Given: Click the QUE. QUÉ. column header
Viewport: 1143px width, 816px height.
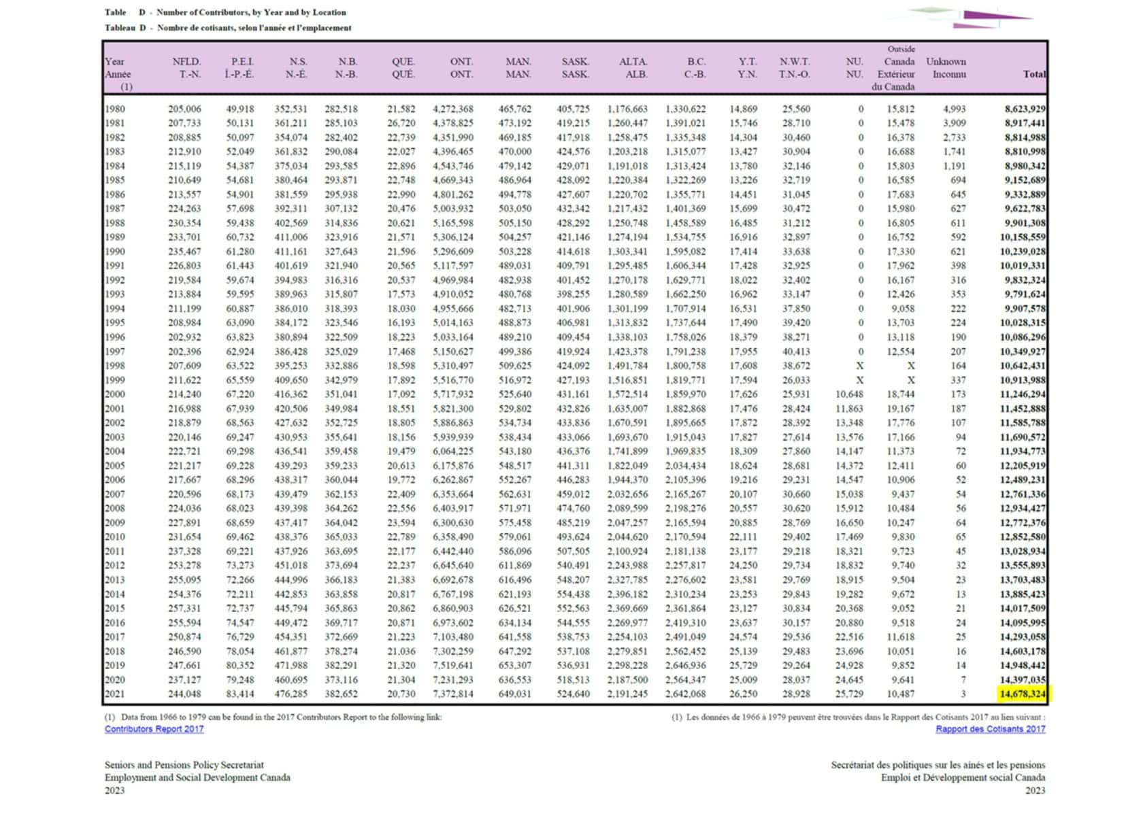Looking at the screenshot, I should (403, 68).
